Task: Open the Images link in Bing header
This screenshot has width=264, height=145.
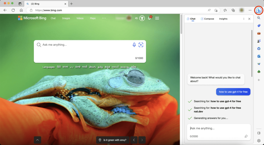Action: click(x=66, y=18)
